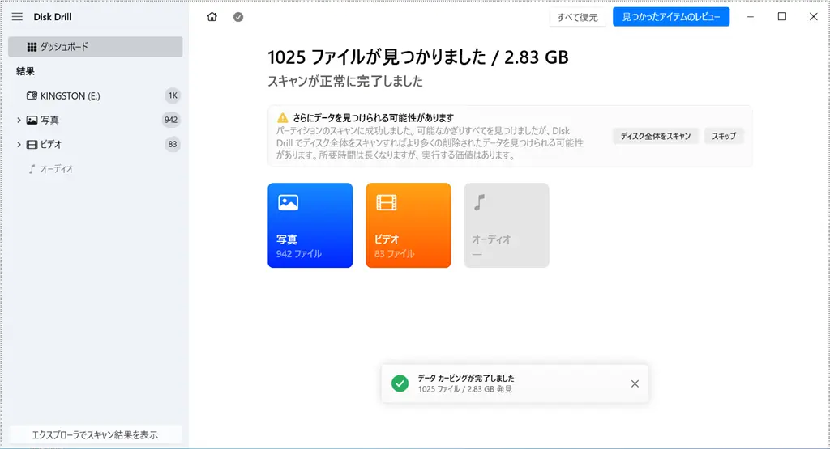
Task: Click the gray オーディオ card
Action: (x=507, y=225)
